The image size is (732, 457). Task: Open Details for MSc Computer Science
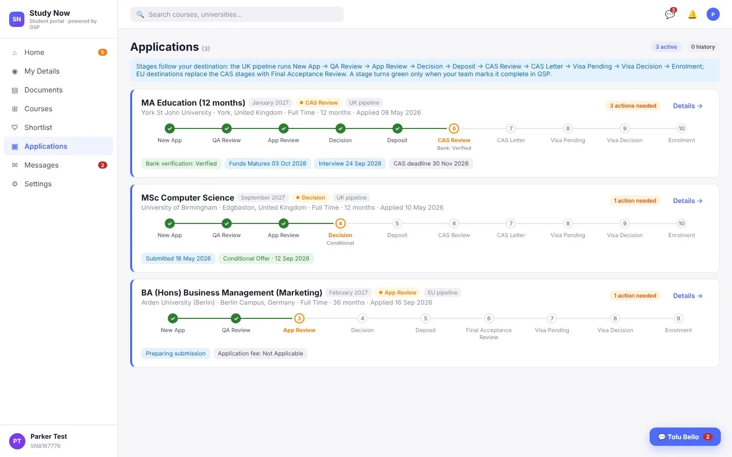(688, 201)
